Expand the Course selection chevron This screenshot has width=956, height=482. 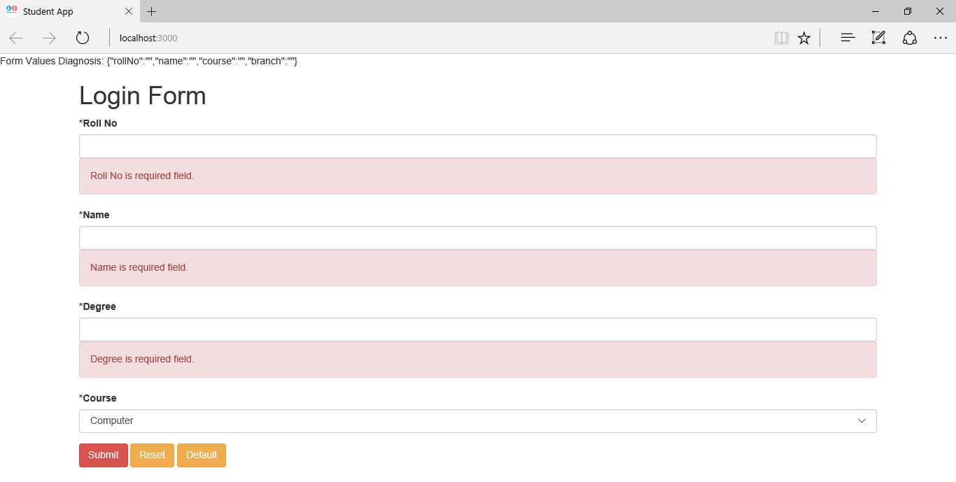click(x=862, y=420)
